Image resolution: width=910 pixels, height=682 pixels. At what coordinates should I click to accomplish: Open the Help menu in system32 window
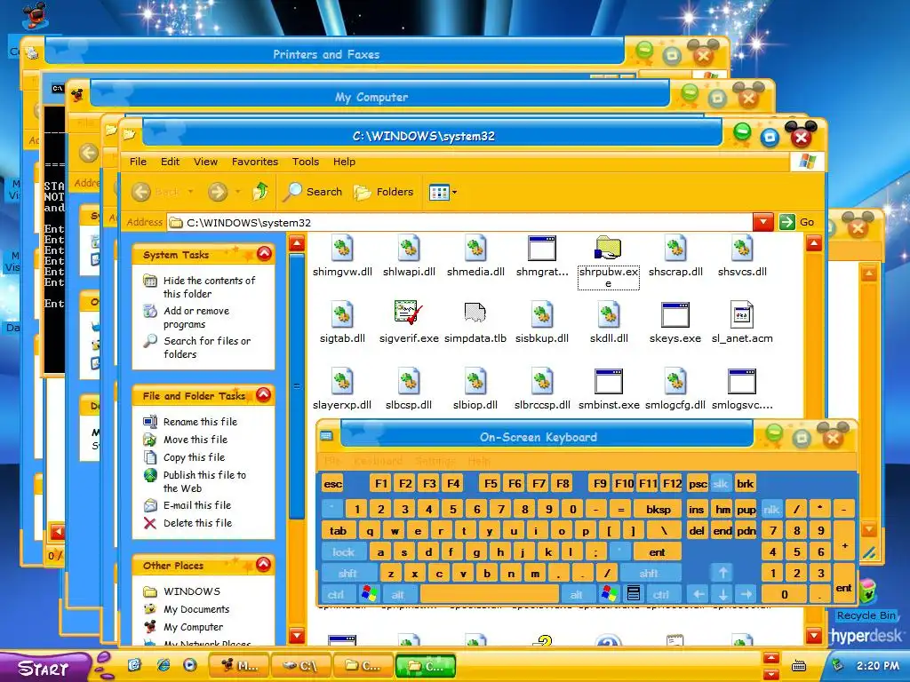click(x=344, y=162)
